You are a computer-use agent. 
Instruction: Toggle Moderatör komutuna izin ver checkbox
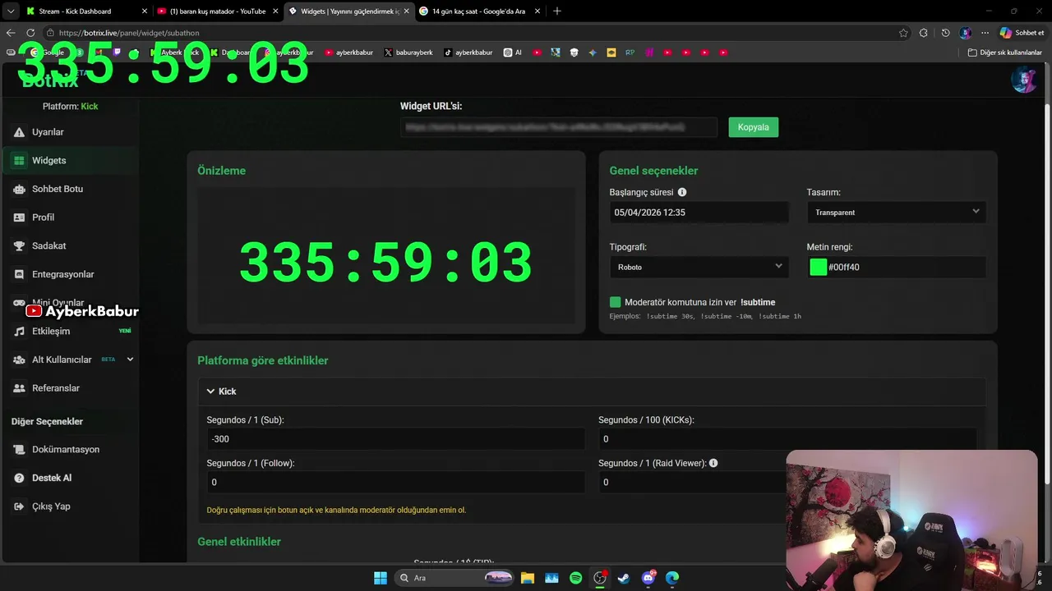click(x=616, y=302)
